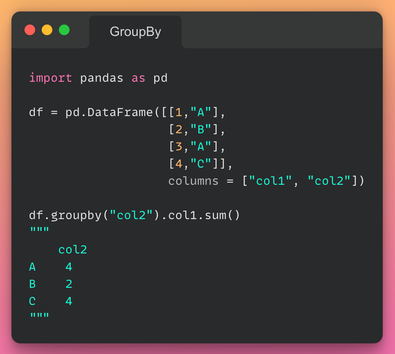Click the word 'pandas' in import line
395x354 pixels.
click(x=102, y=78)
